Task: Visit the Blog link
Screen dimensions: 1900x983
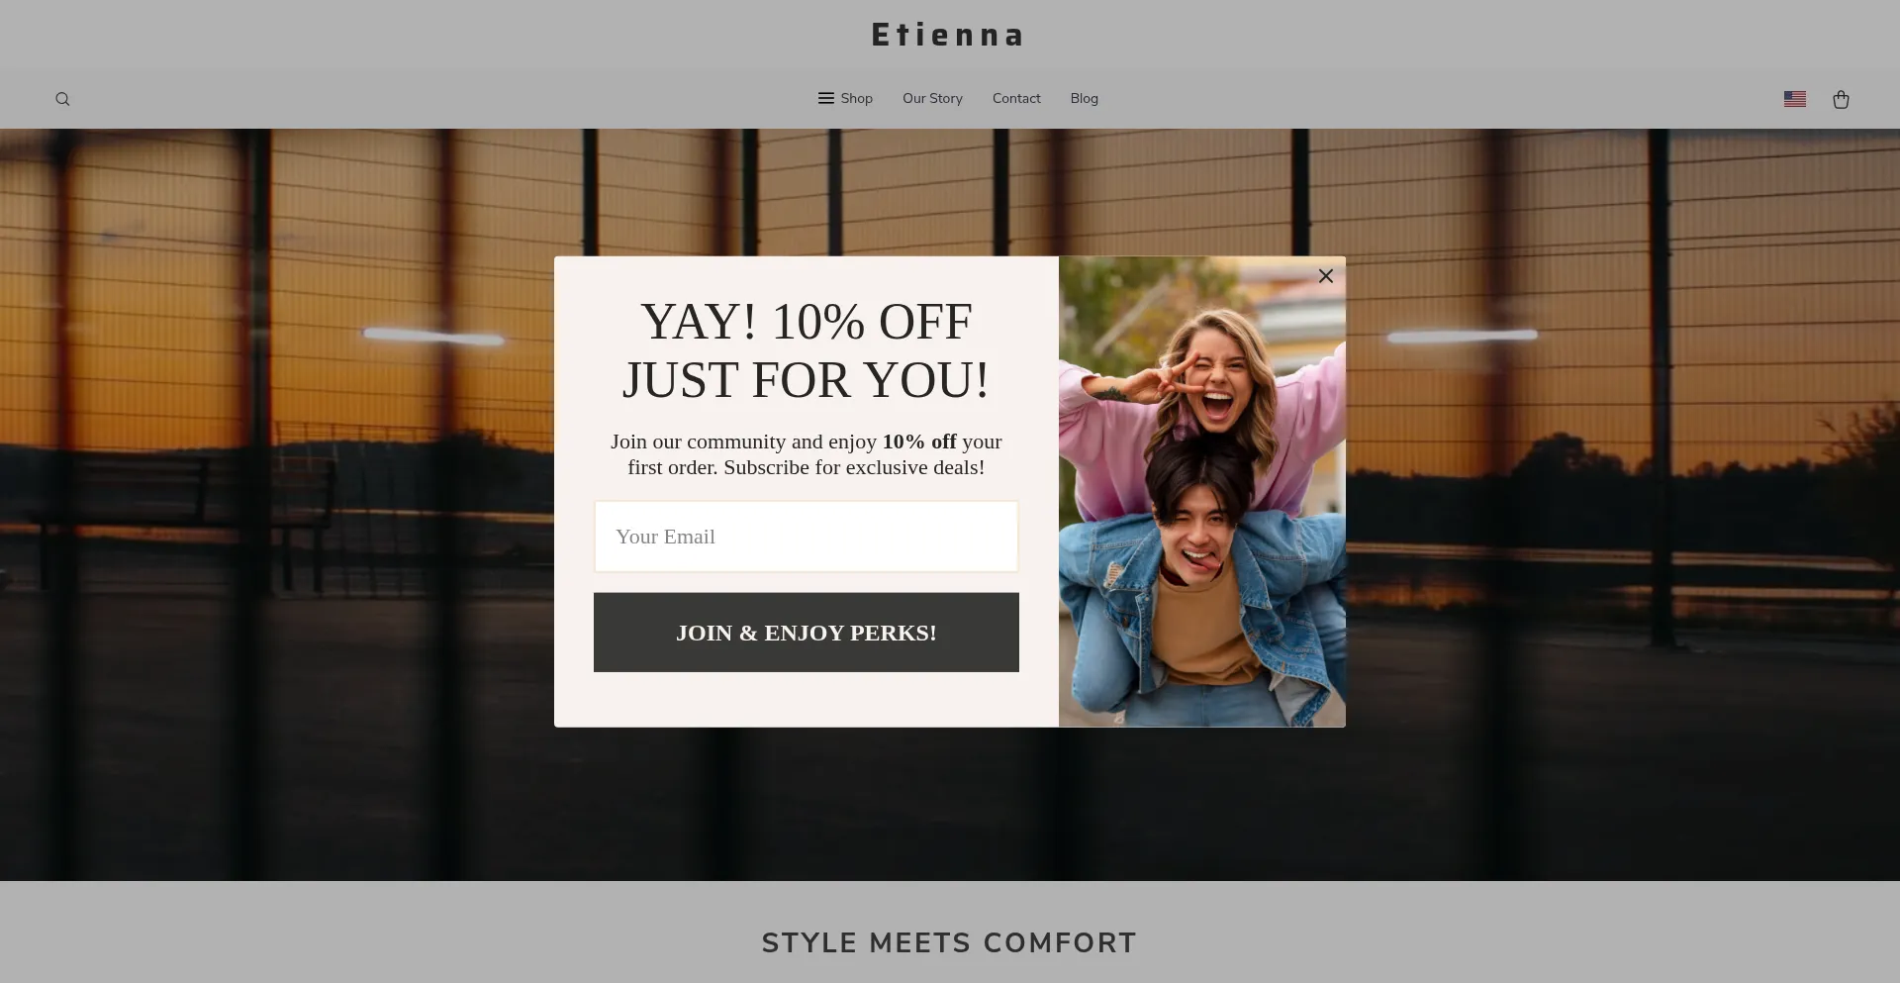Action: point(1084,98)
